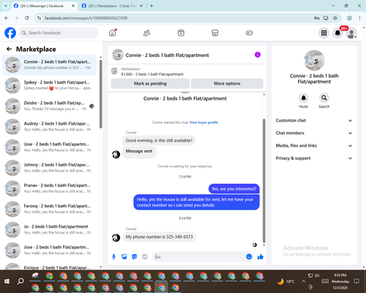Attach a photo using the image icon

click(124, 256)
